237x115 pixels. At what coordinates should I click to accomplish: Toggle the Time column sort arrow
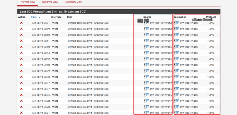tap(39, 17)
